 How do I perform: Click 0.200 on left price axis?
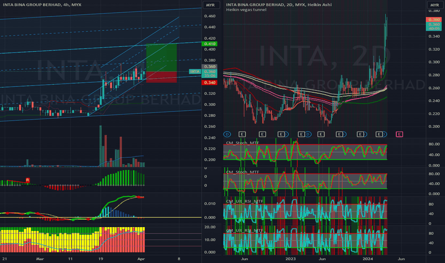coord(210,160)
